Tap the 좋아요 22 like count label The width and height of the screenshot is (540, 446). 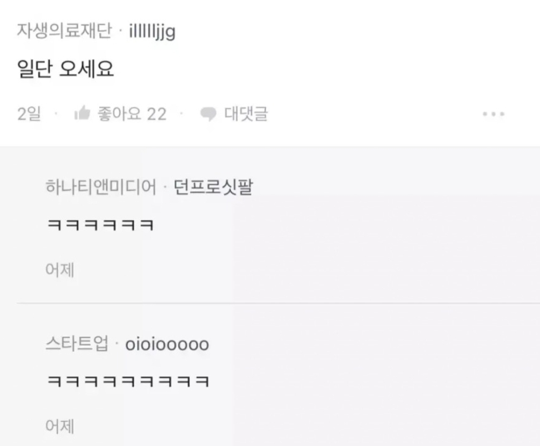coord(132,114)
